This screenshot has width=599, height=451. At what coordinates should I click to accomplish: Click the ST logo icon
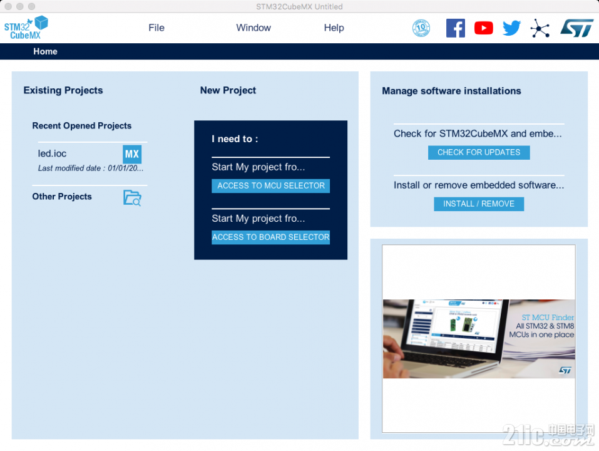[576, 28]
